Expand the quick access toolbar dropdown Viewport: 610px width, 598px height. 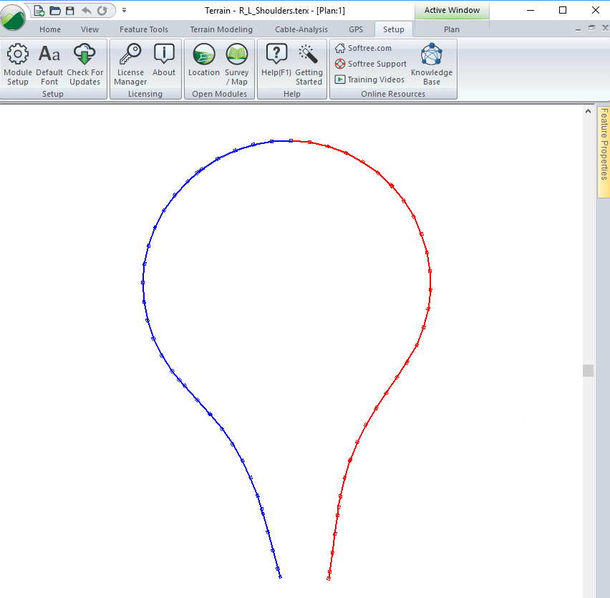(x=124, y=11)
